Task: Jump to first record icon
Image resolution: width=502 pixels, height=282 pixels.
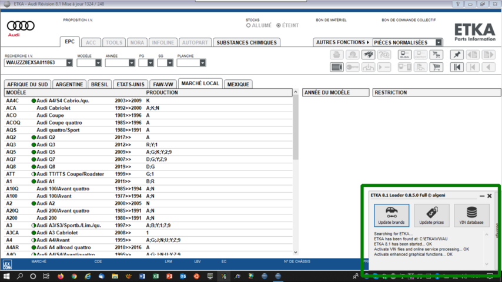Action: [x=457, y=67]
